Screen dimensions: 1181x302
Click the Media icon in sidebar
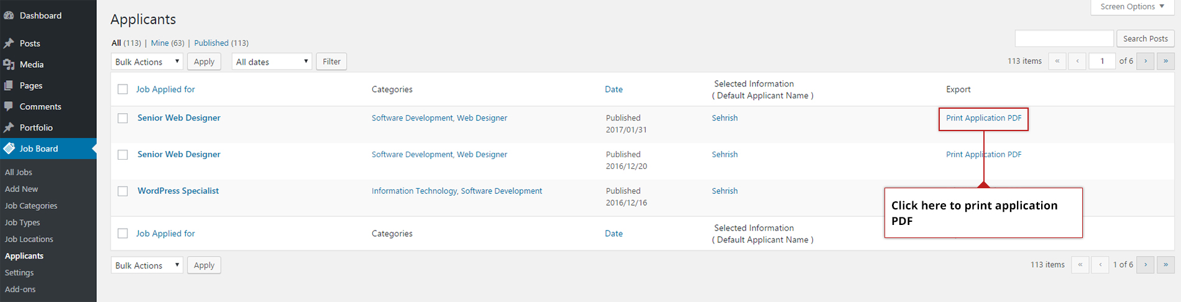click(9, 65)
